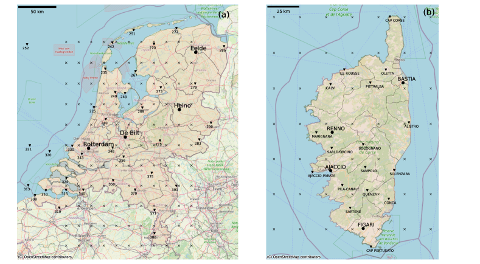
Task: Click the AJACCIO-PARATA label
Action: pyautogui.click(x=321, y=176)
